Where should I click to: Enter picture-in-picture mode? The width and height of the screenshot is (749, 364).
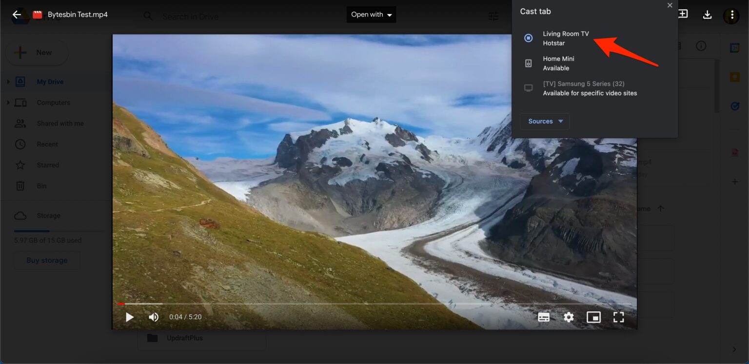tap(593, 317)
